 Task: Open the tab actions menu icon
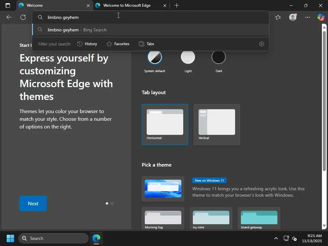click(8, 5)
